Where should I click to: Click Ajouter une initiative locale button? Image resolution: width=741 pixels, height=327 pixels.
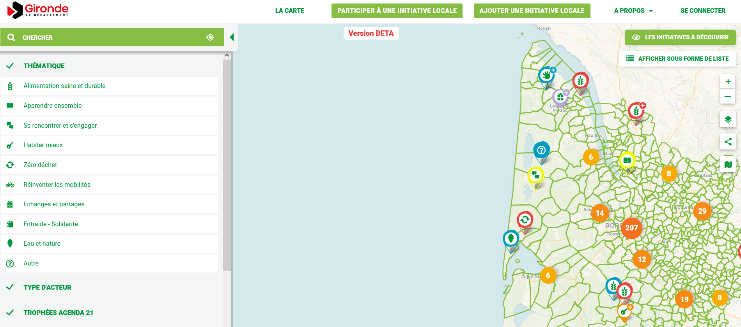pos(532,11)
